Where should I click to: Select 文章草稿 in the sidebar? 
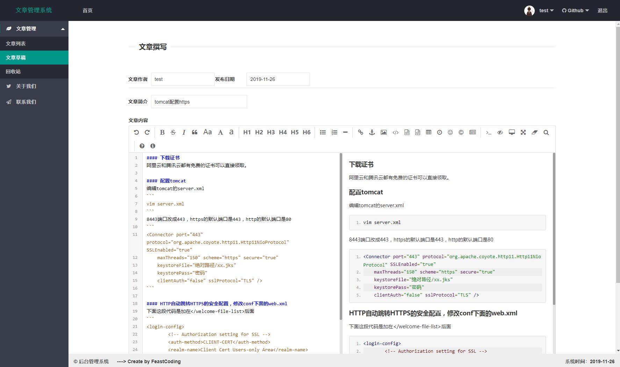tap(34, 58)
